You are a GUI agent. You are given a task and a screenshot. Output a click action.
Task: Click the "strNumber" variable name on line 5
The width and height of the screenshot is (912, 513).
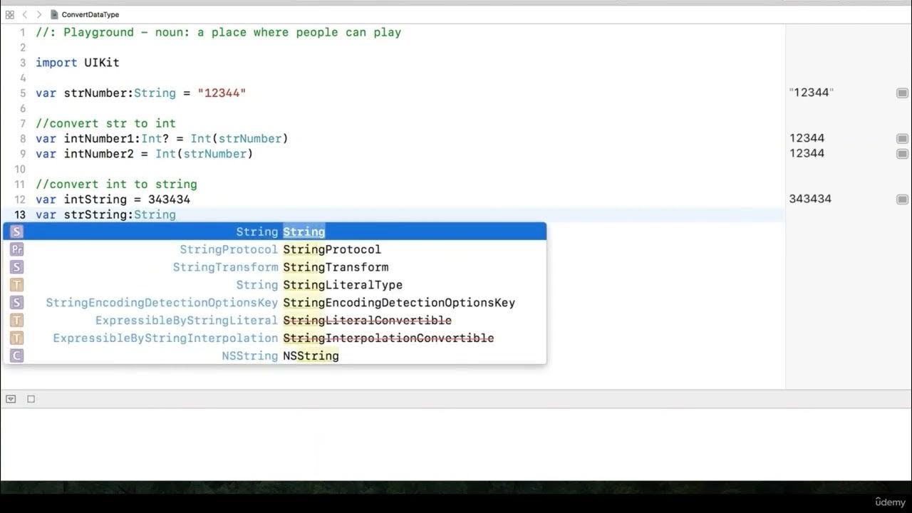click(95, 93)
